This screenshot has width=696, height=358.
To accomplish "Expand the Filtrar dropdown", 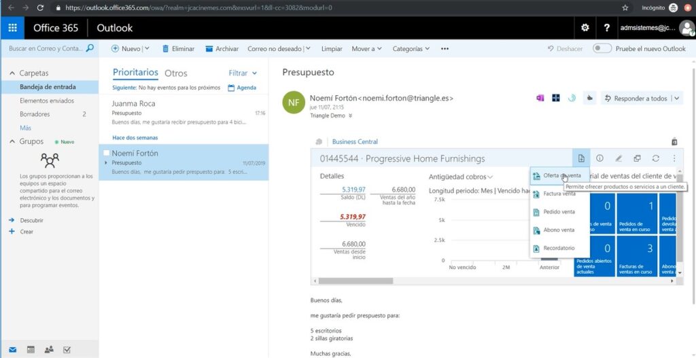I will click(243, 73).
